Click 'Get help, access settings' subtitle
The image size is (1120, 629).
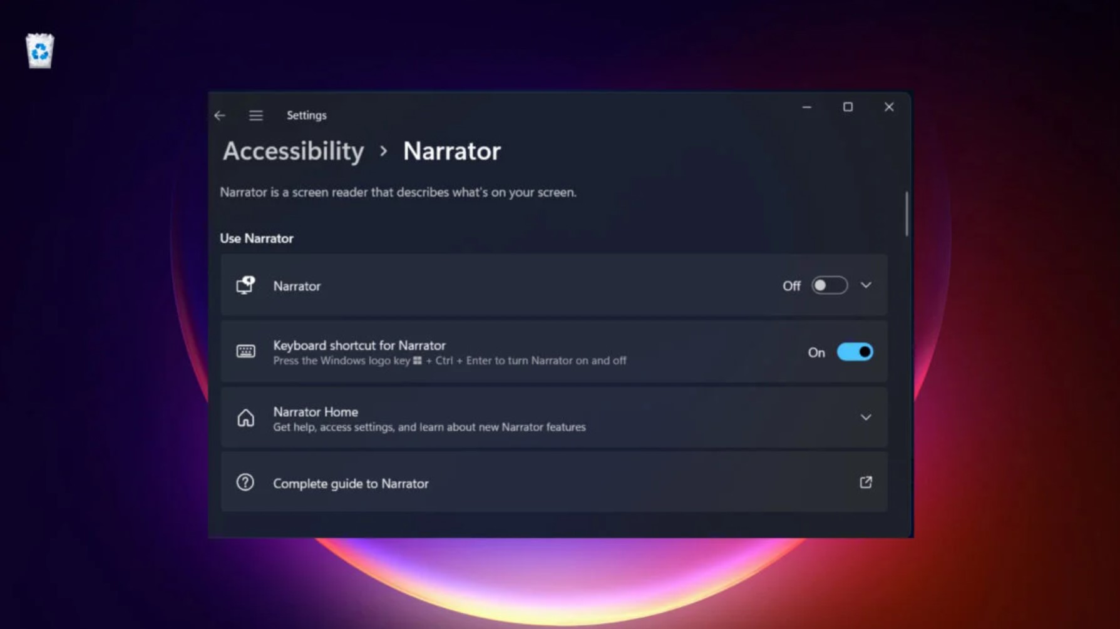coord(429,427)
